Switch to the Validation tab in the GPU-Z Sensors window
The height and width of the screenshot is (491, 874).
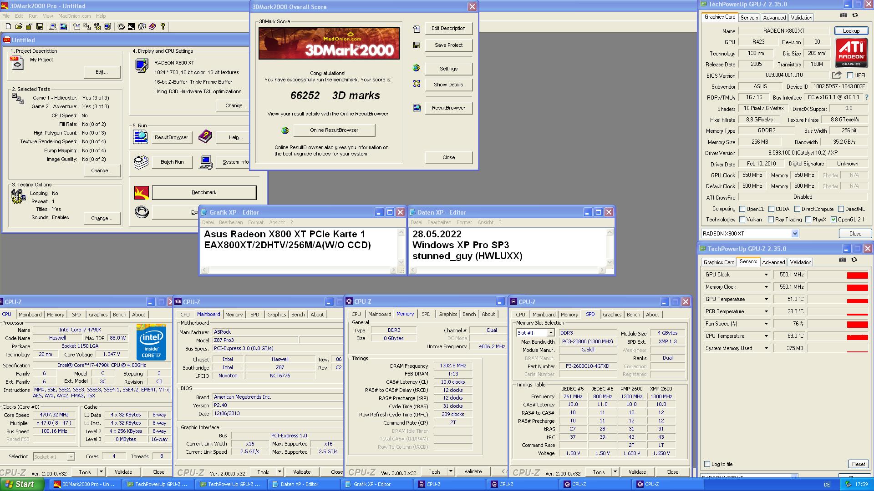pos(800,262)
